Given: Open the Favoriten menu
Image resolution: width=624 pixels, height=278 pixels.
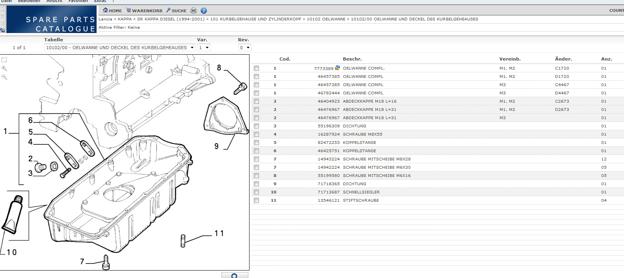Looking at the screenshot, I should pyautogui.click(x=78, y=1).
